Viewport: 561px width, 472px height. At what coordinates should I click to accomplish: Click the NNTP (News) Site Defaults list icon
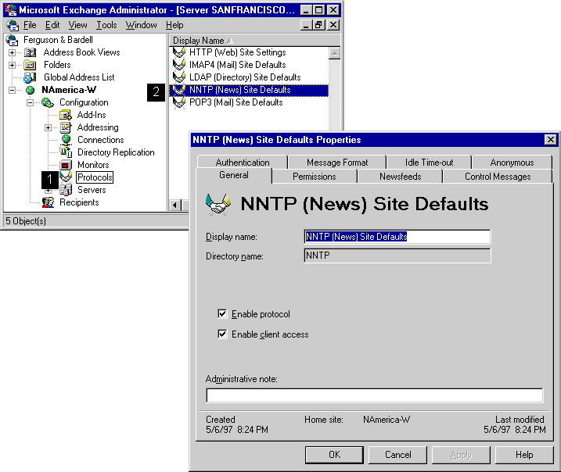(179, 90)
